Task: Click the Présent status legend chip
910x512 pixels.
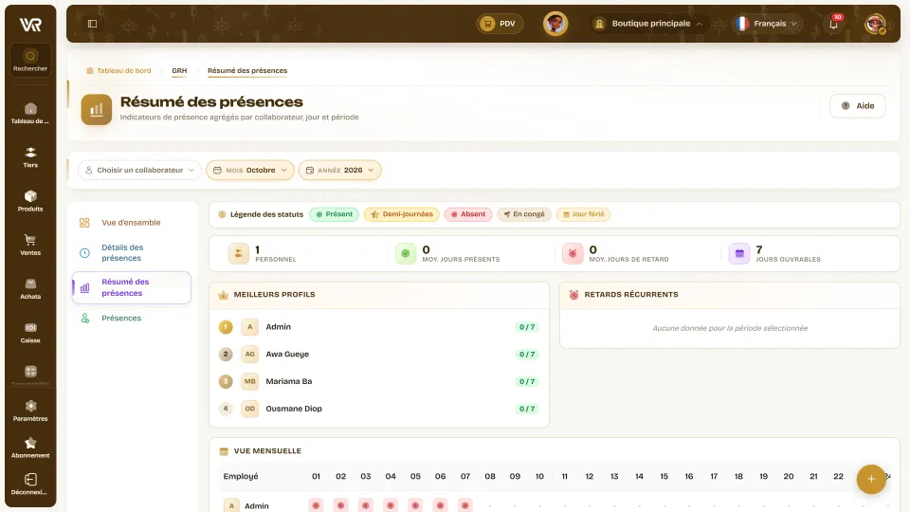Action: coord(335,214)
